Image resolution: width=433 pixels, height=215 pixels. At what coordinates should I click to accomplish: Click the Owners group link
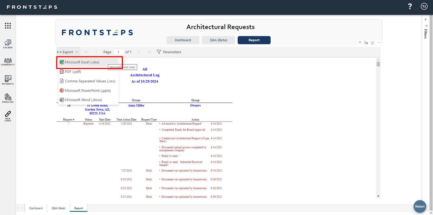(x=195, y=106)
